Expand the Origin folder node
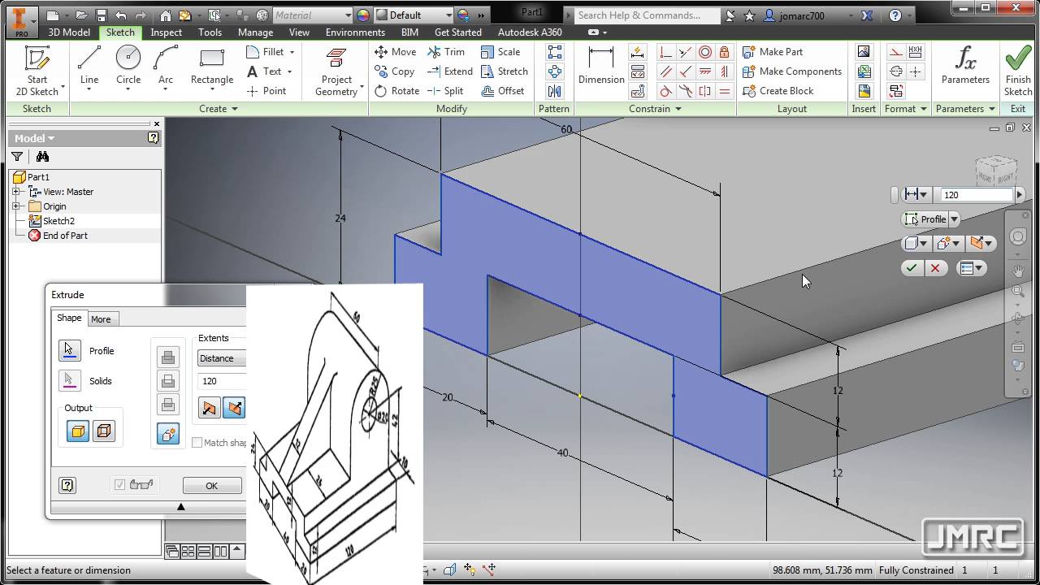The width and height of the screenshot is (1040, 585). tap(15, 206)
